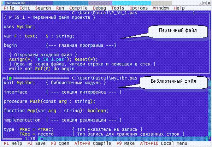Expand the Compile menu

click(x=78, y=8)
